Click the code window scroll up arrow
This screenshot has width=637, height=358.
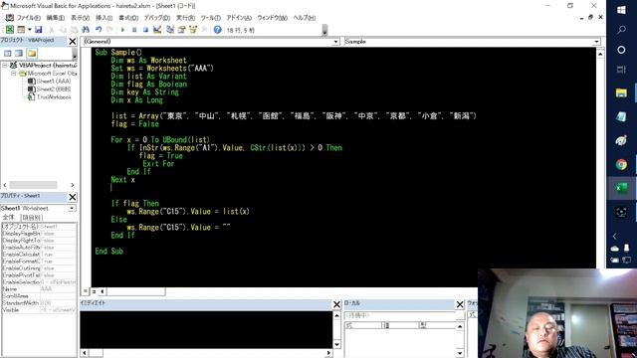click(600, 54)
